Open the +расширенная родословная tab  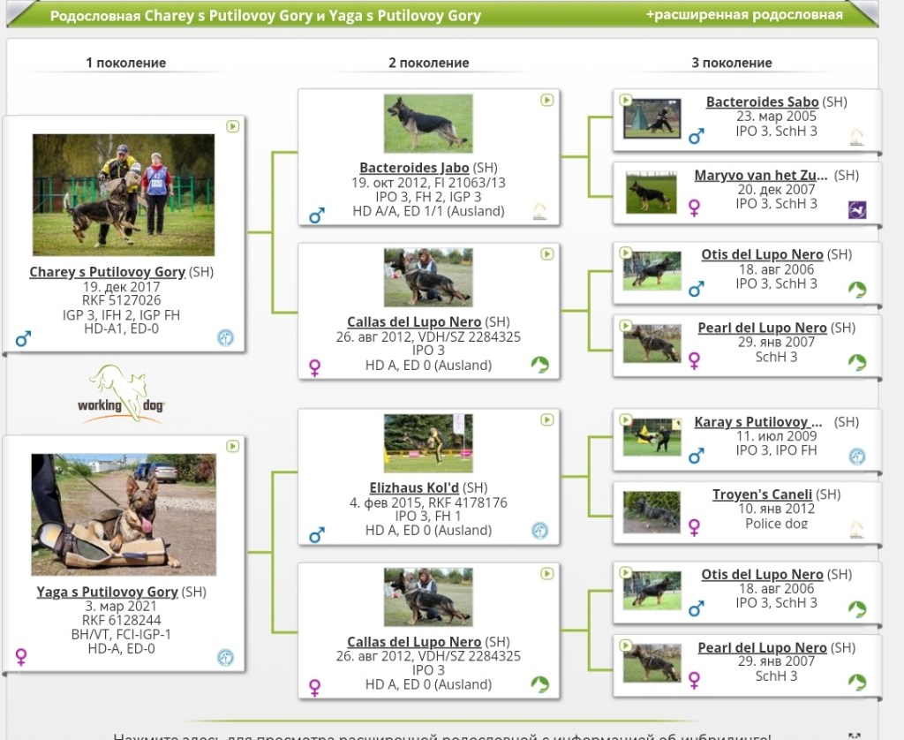tap(743, 15)
